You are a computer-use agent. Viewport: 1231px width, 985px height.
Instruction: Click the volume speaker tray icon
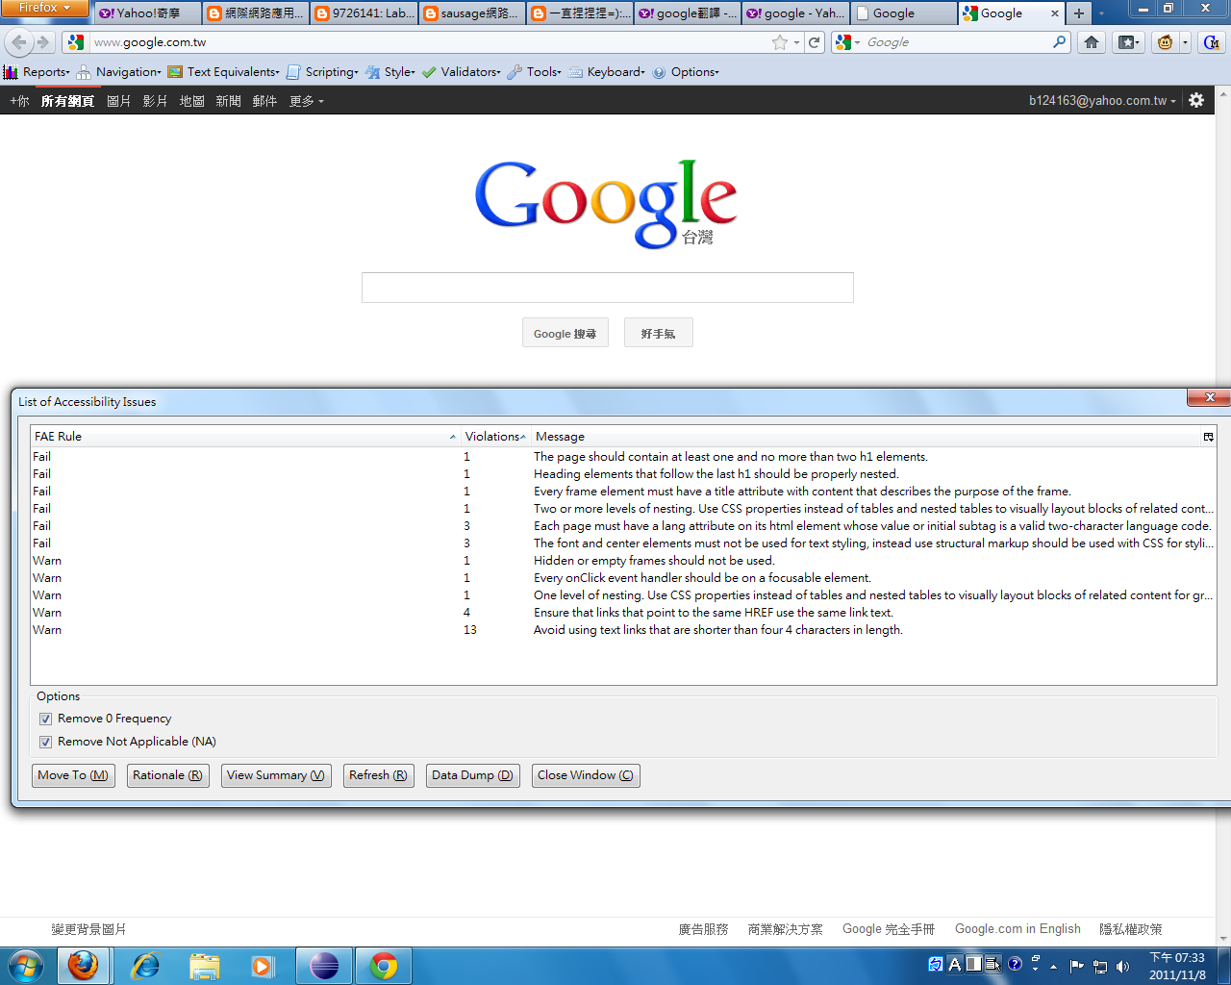1123,966
